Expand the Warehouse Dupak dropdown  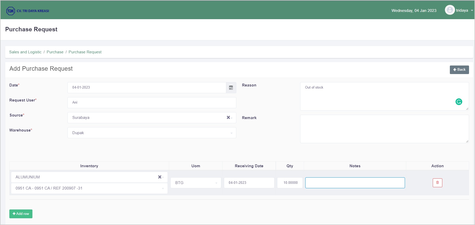click(x=231, y=133)
